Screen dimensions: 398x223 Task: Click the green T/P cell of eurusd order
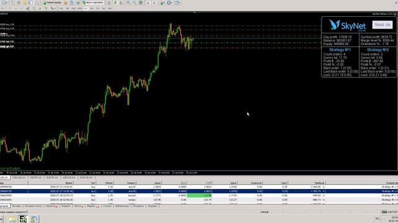point(199,196)
